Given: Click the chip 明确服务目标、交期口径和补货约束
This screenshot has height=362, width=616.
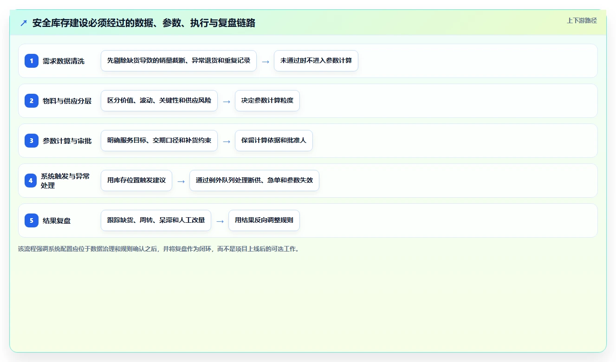Looking at the screenshot, I should (159, 141).
